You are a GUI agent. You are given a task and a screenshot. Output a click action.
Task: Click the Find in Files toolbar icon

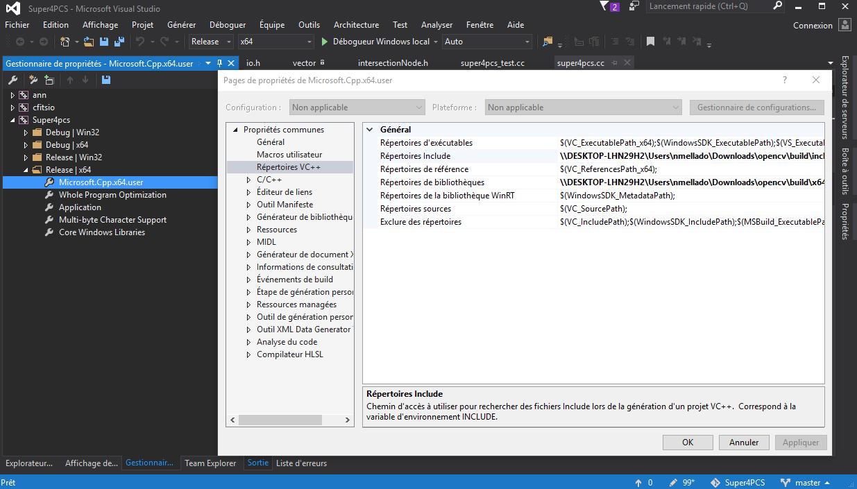pyautogui.click(x=548, y=42)
